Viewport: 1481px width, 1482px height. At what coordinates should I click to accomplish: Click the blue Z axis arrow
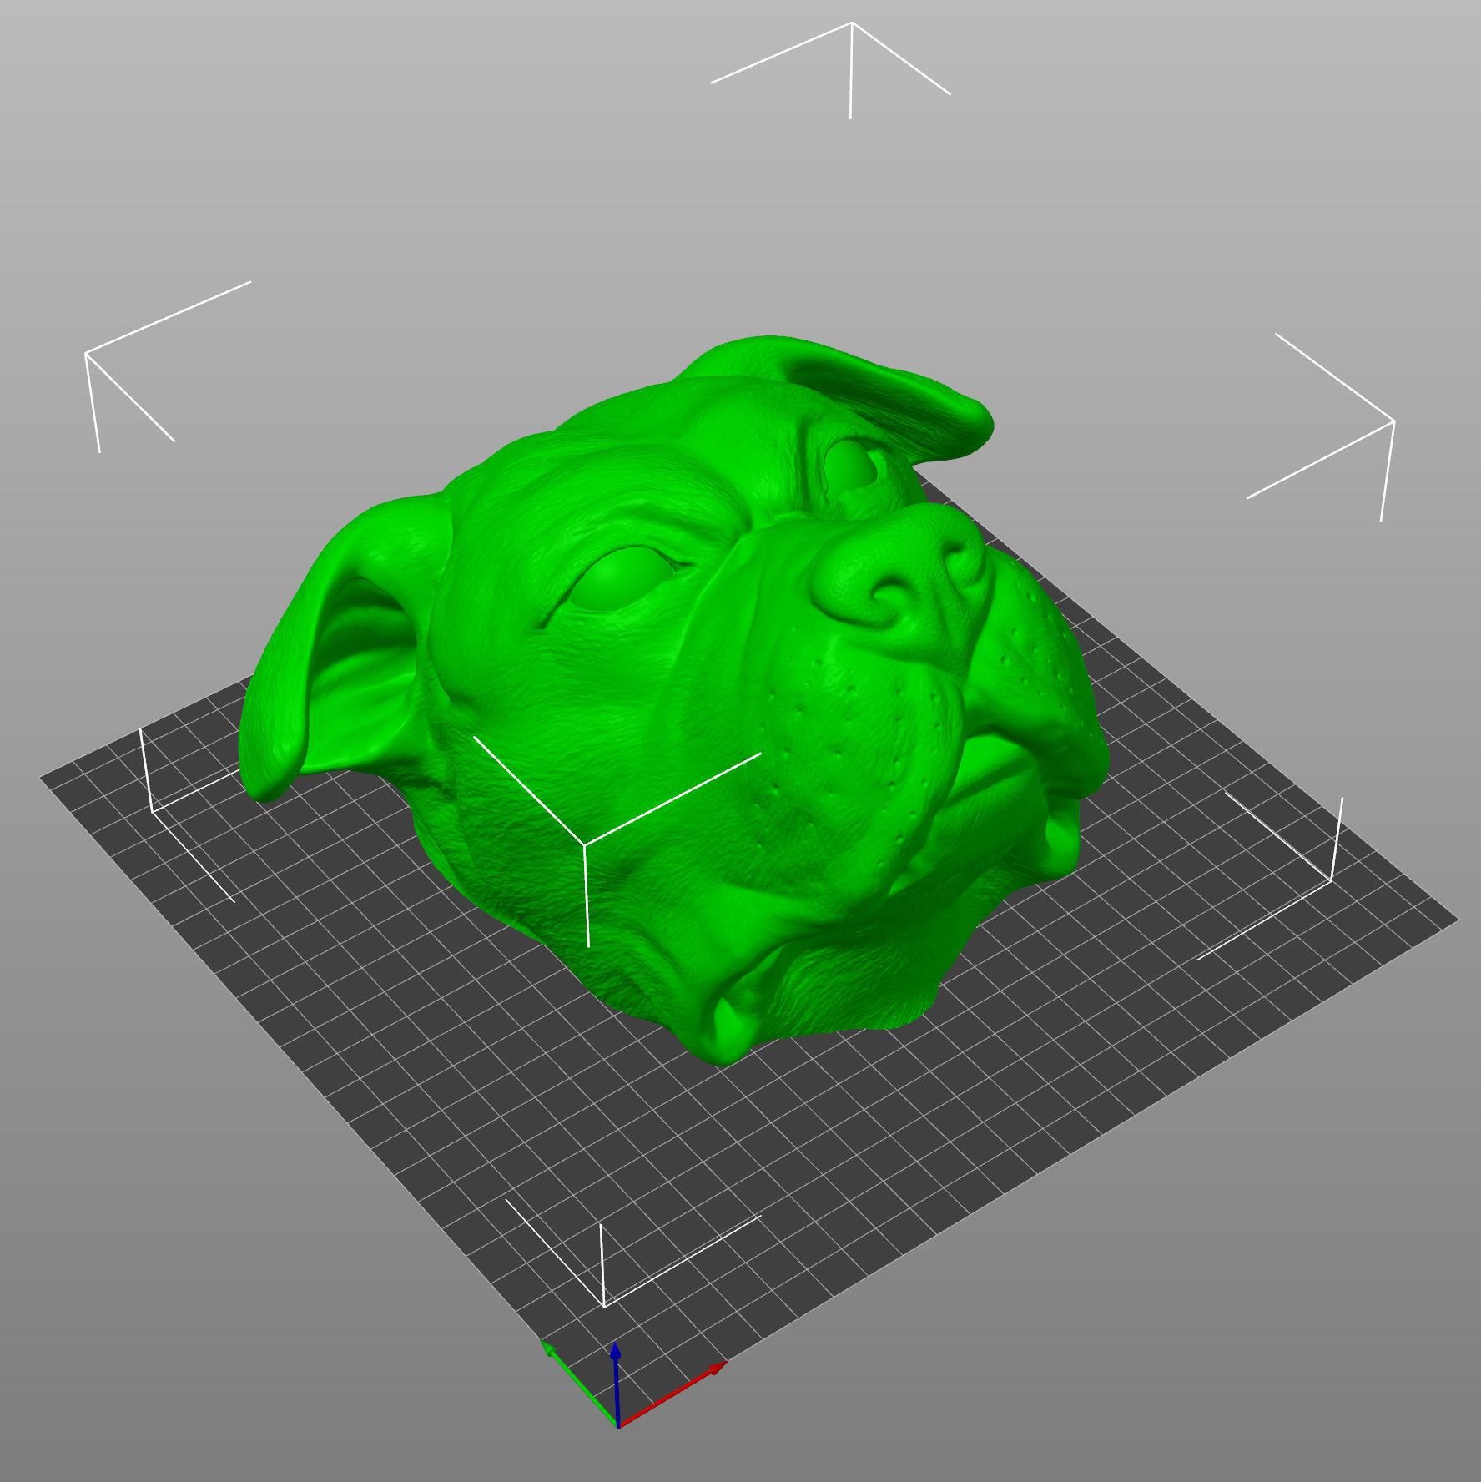tap(616, 1384)
